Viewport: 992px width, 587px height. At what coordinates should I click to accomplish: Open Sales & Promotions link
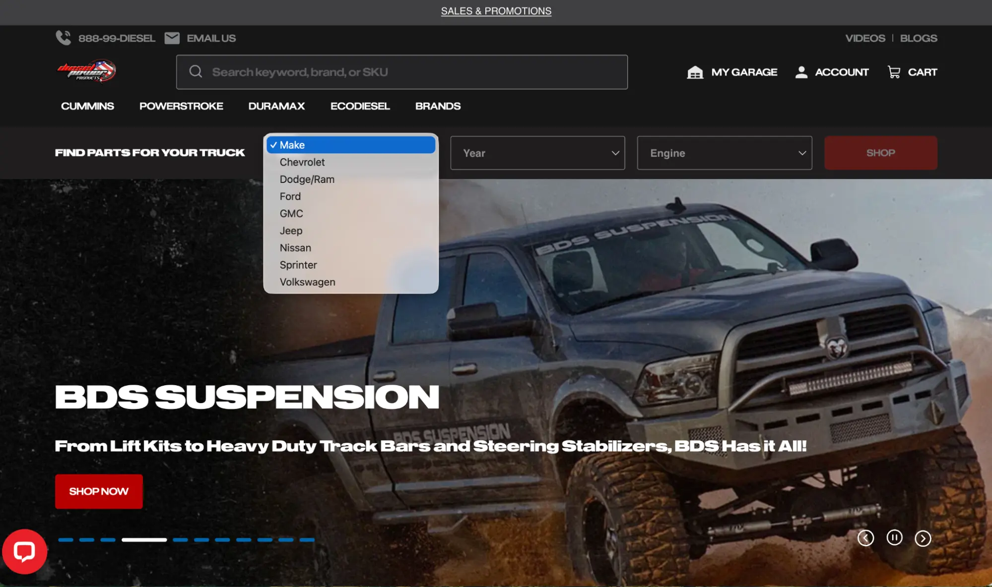[x=496, y=11]
